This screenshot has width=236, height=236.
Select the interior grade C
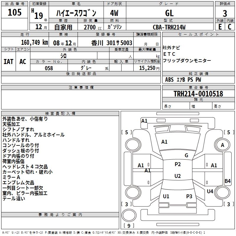tap(230, 27)
